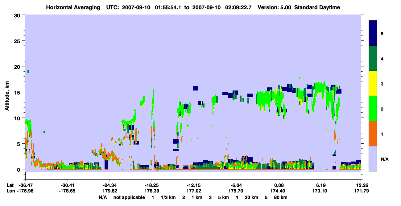This screenshot has width=401, height=206.
Task: Click latitude value -24.34
Action: 109,185
